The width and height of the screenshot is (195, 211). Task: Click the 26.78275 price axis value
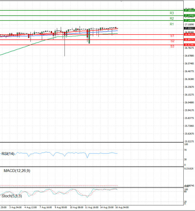tap(189, 48)
